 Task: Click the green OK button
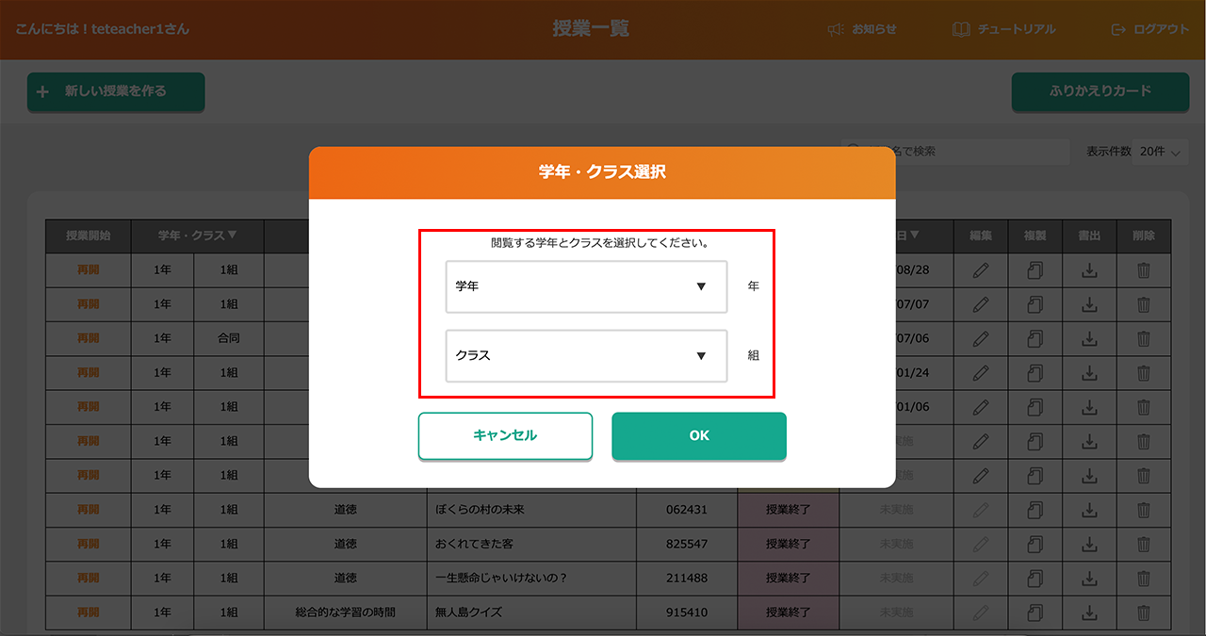pos(698,436)
